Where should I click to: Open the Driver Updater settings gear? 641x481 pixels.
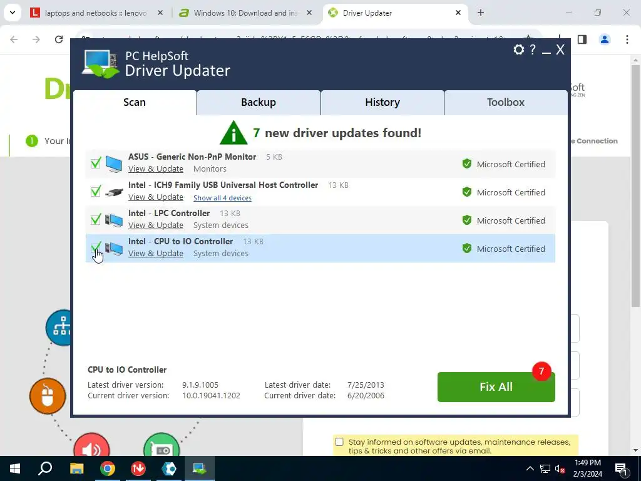[x=518, y=50]
